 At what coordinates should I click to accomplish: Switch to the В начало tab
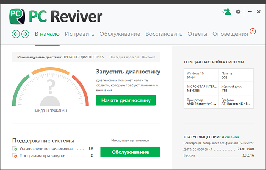(x=47, y=34)
